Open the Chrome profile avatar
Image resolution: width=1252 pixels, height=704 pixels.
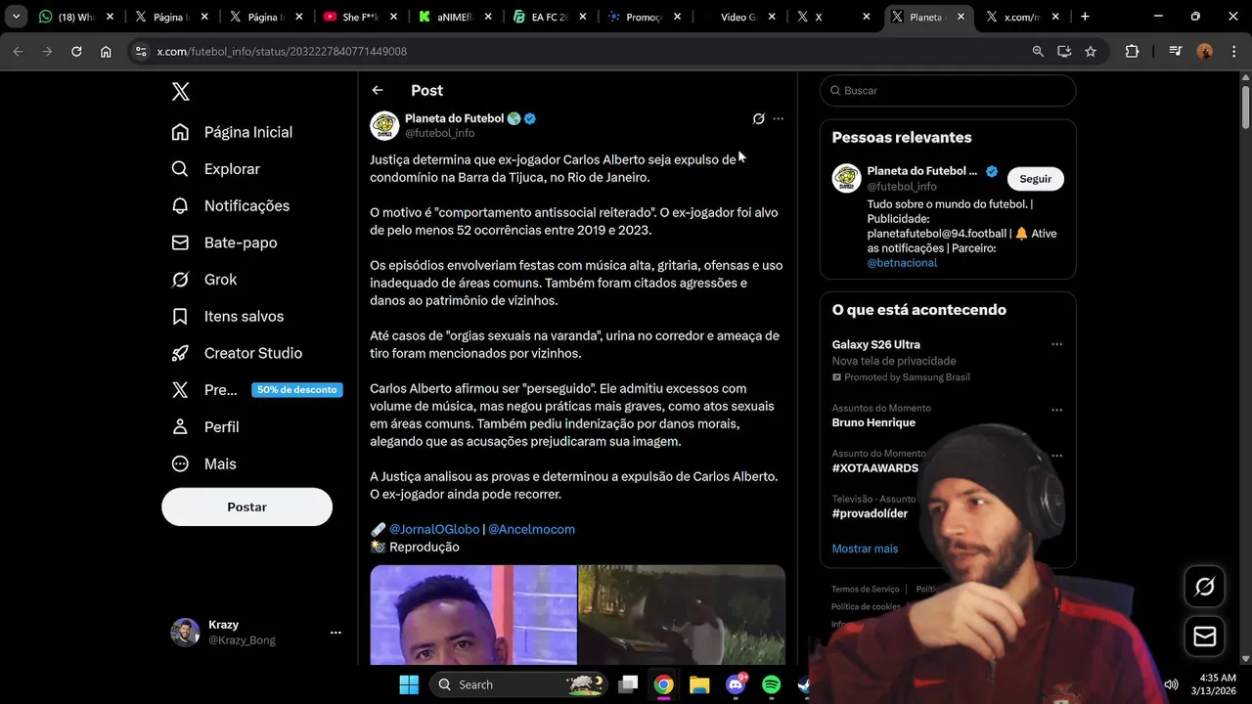click(x=1205, y=51)
